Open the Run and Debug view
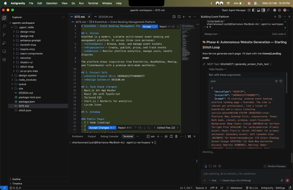 coord(4,43)
